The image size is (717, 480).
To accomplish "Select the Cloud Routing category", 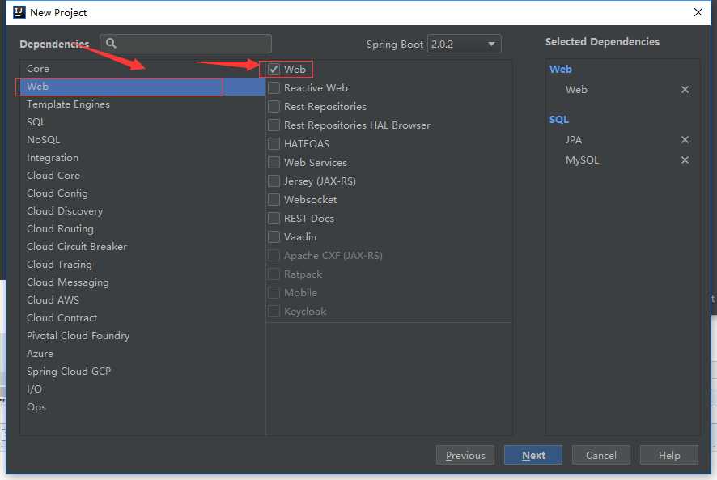I will (x=142, y=229).
